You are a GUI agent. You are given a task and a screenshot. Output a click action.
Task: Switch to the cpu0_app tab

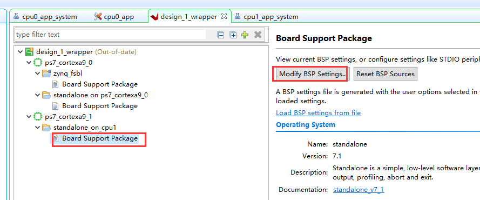[114, 17]
